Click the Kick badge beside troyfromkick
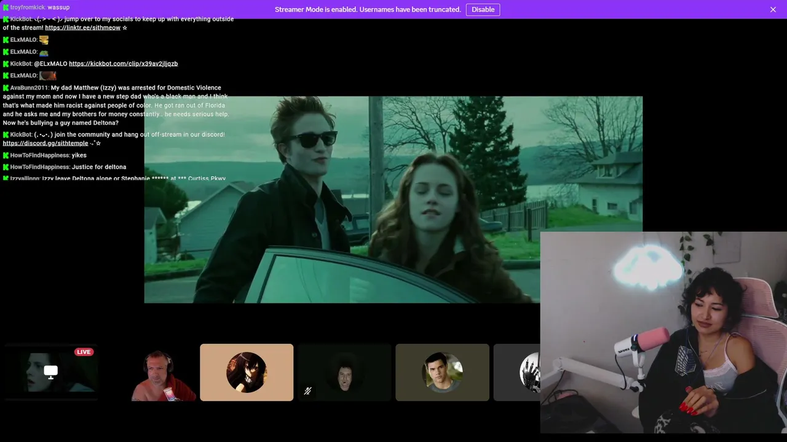The image size is (787, 442). [x=6, y=7]
